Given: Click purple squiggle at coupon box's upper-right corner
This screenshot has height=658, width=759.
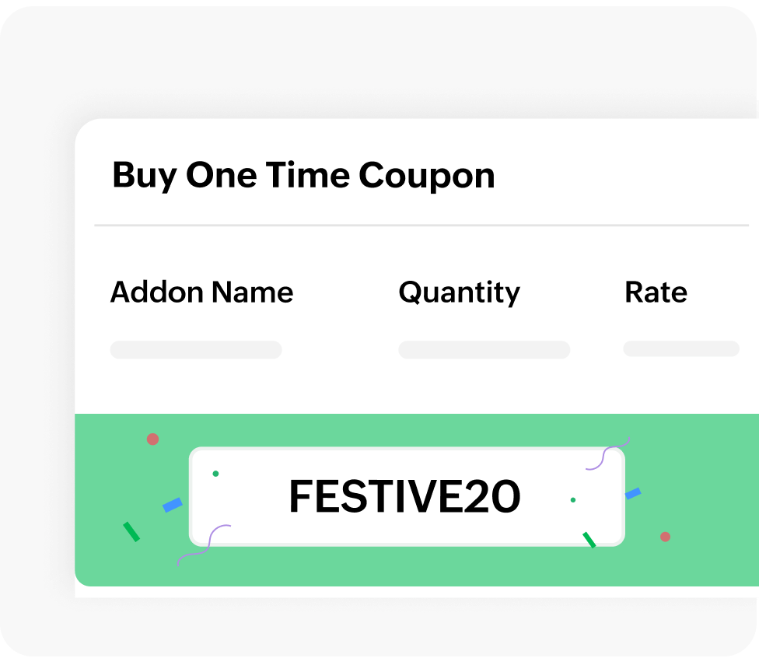Looking at the screenshot, I should click(x=607, y=455).
